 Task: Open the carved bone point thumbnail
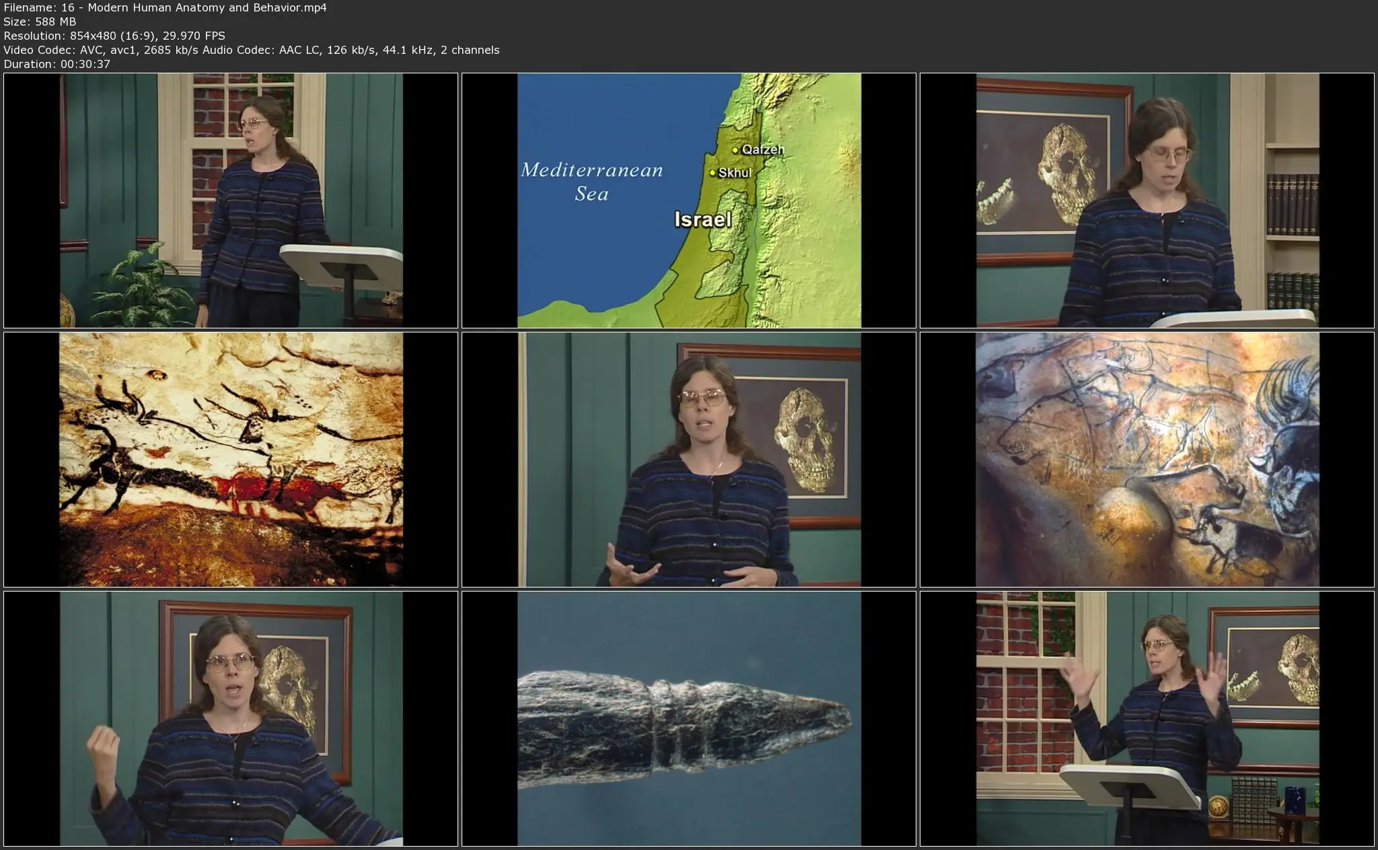(689, 719)
